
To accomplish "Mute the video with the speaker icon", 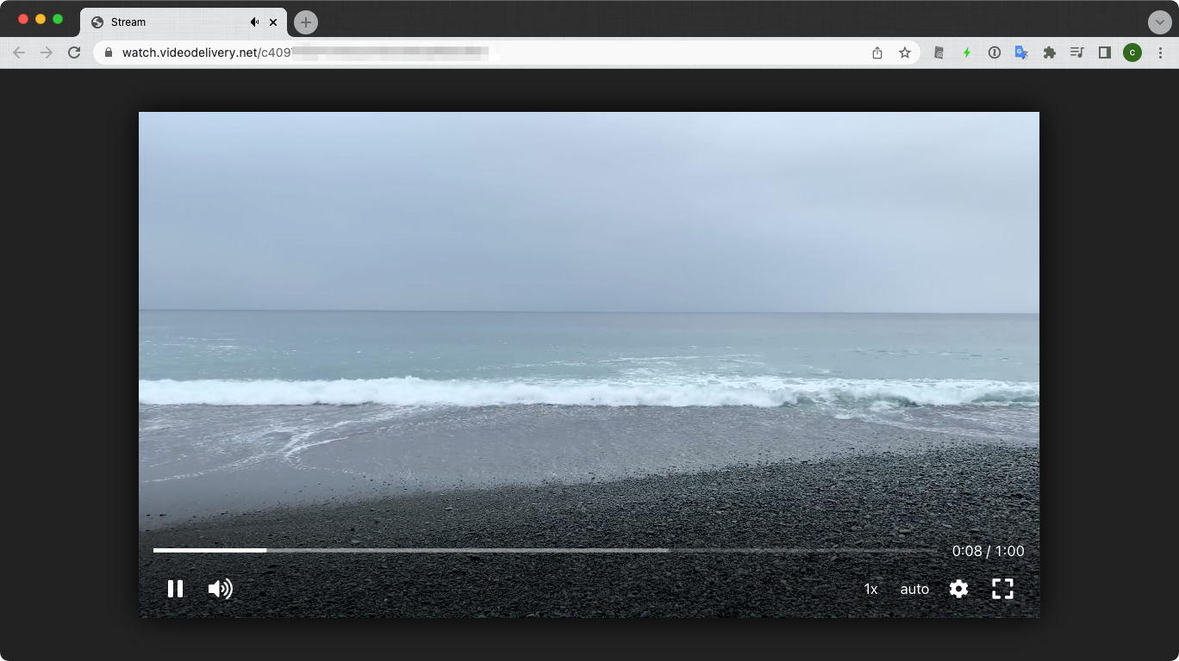I will (220, 589).
